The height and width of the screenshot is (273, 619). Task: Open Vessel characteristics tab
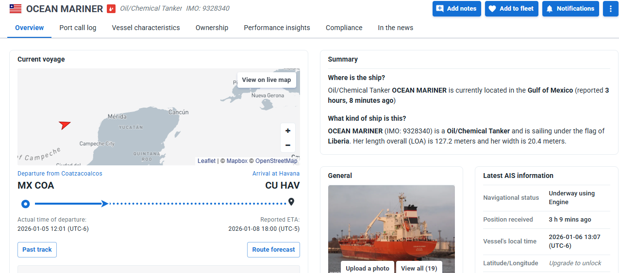(146, 28)
